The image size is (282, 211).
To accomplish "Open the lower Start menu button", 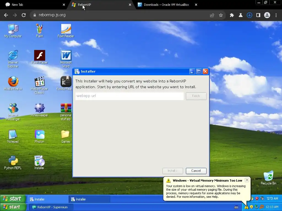I will tap(13, 207).
